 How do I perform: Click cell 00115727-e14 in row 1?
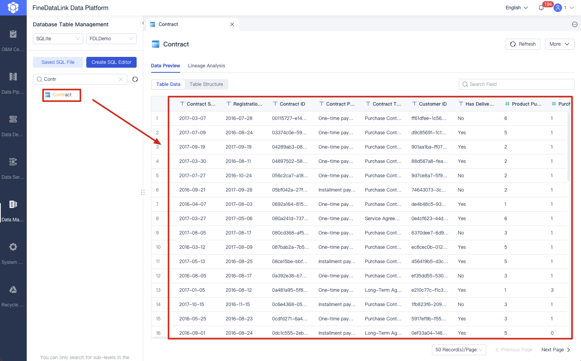coord(290,118)
